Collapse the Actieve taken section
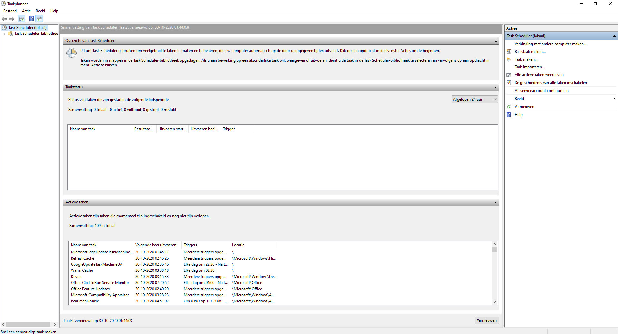This screenshot has width=618, height=334. click(496, 202)
